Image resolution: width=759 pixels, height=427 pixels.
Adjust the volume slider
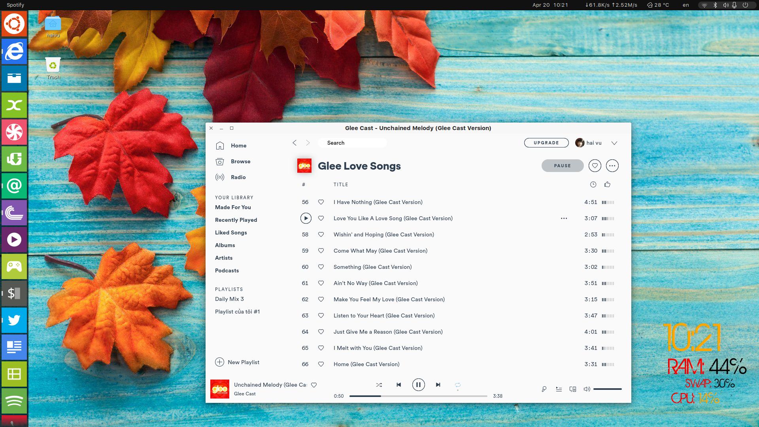click(608, 389)
